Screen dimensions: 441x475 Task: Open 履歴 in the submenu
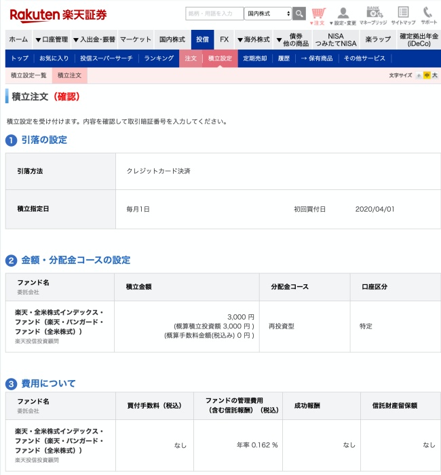click(284, 58)
